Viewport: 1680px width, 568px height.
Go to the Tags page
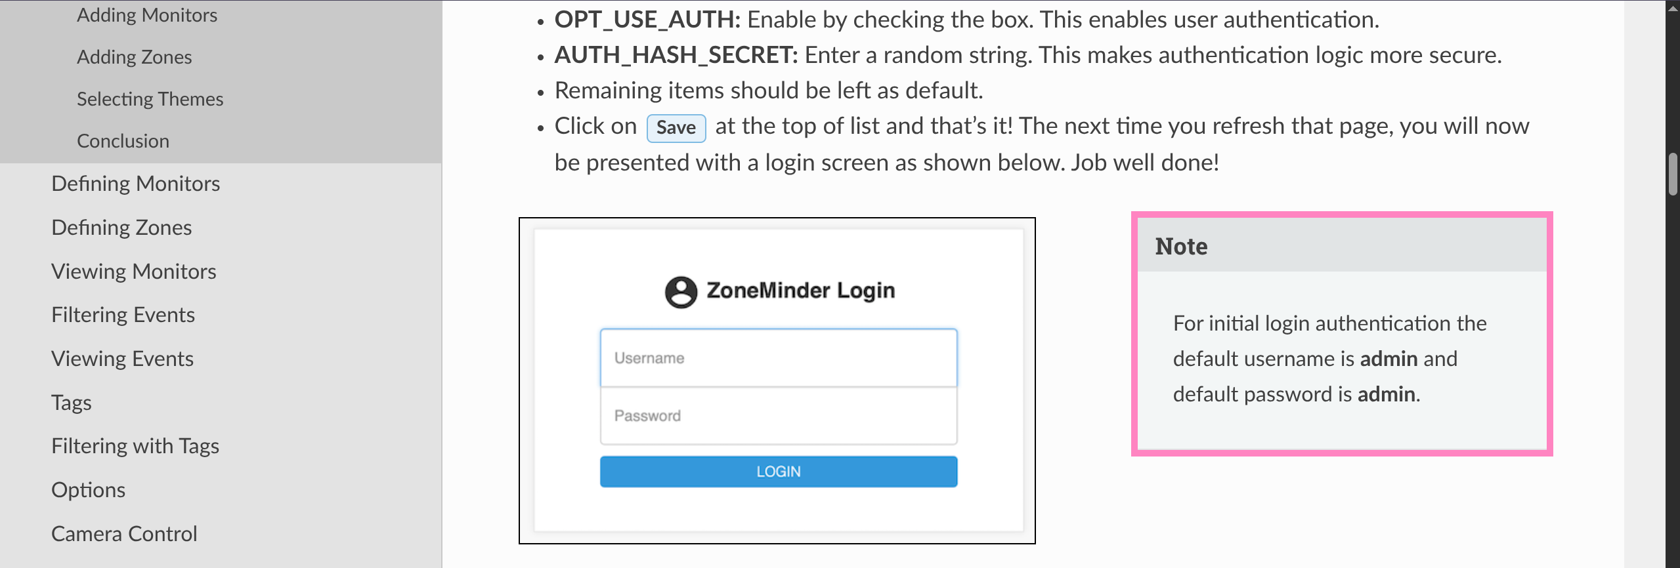(72, 403)
